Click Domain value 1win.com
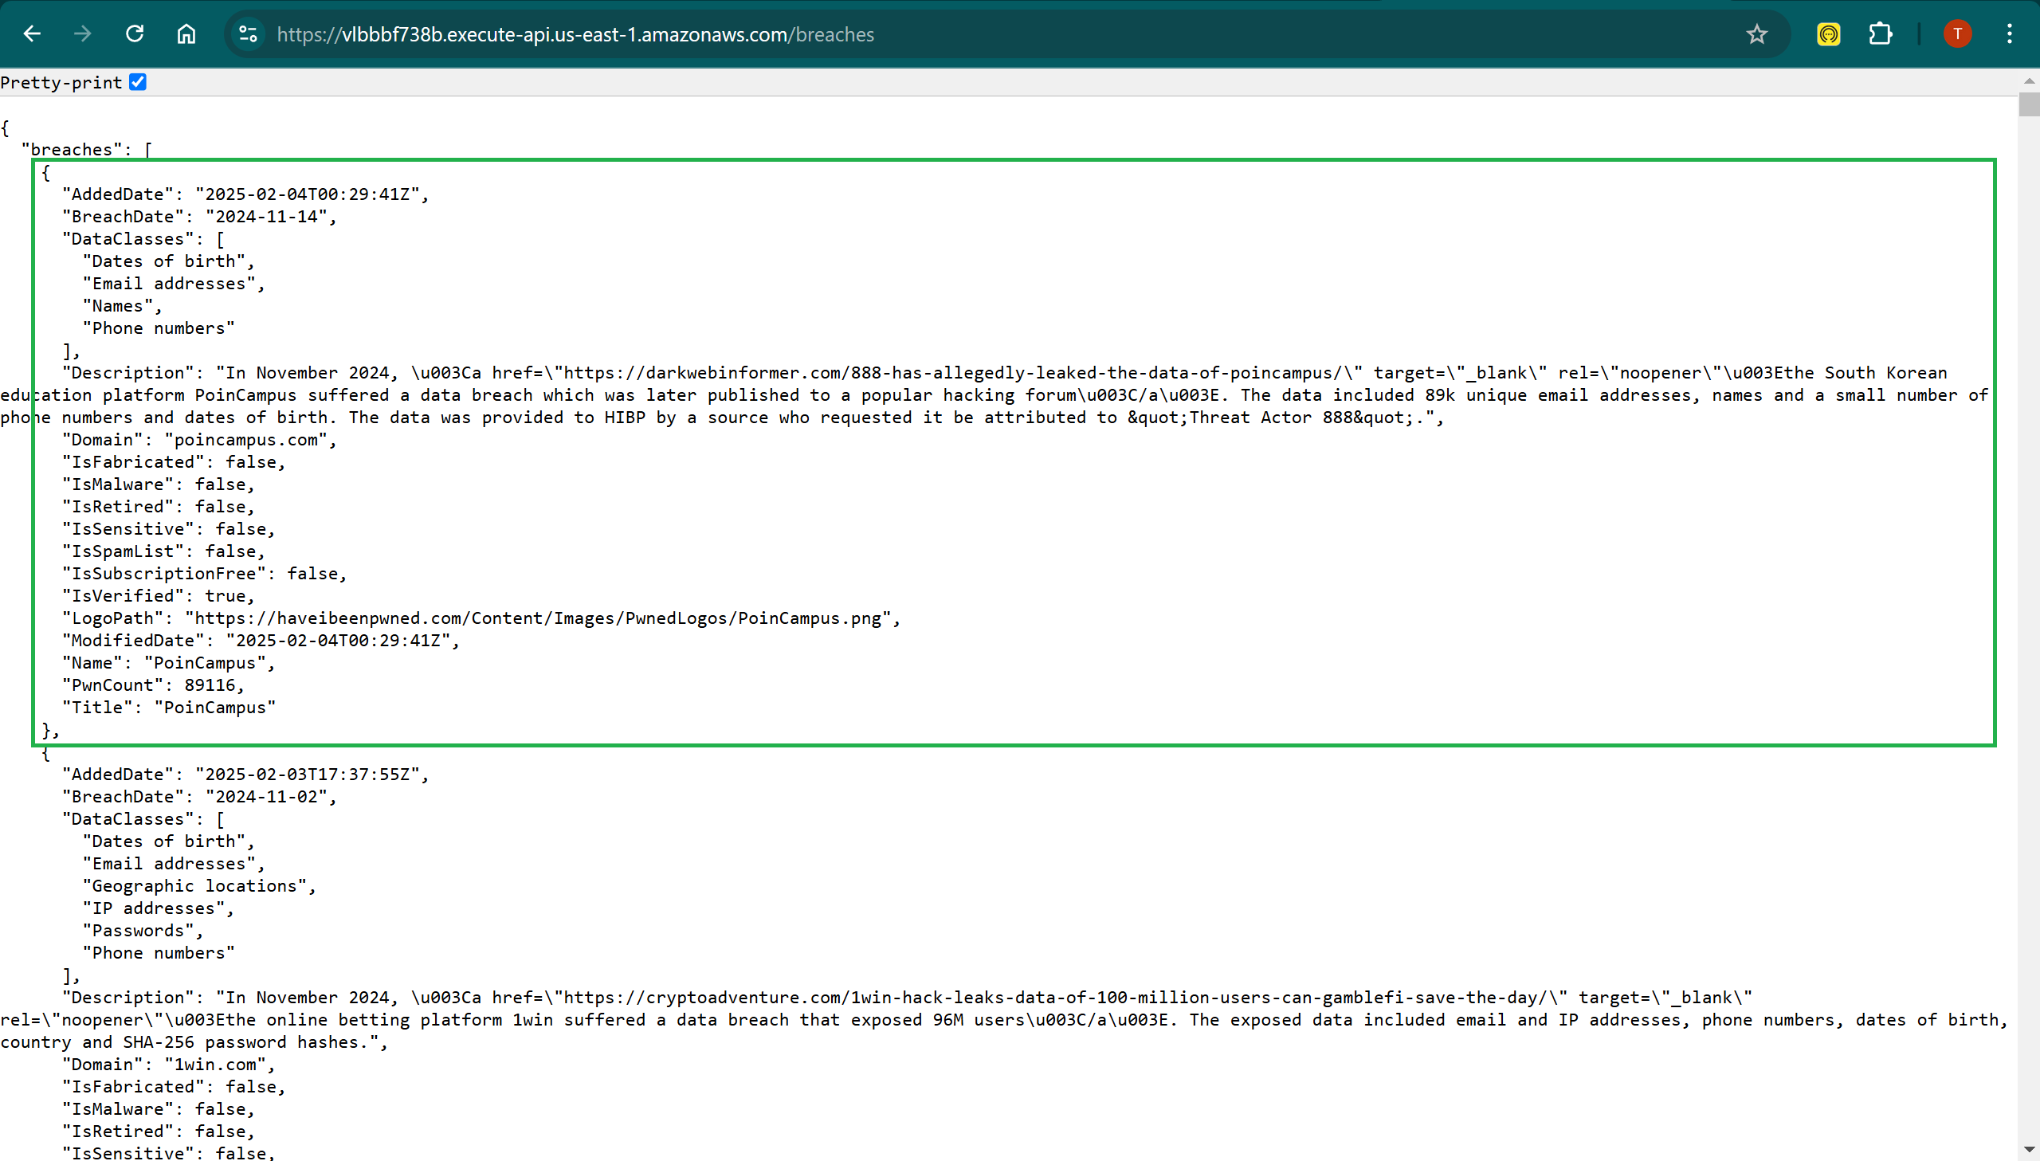 click(215, 1065)
